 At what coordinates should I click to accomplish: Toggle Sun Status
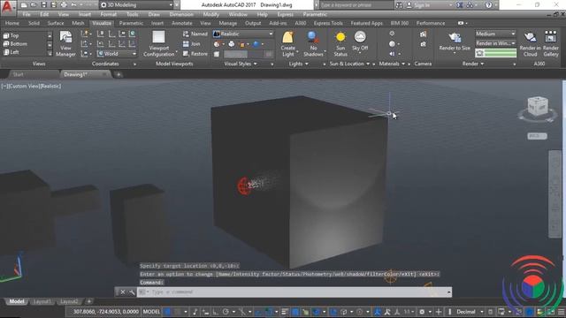340,43
